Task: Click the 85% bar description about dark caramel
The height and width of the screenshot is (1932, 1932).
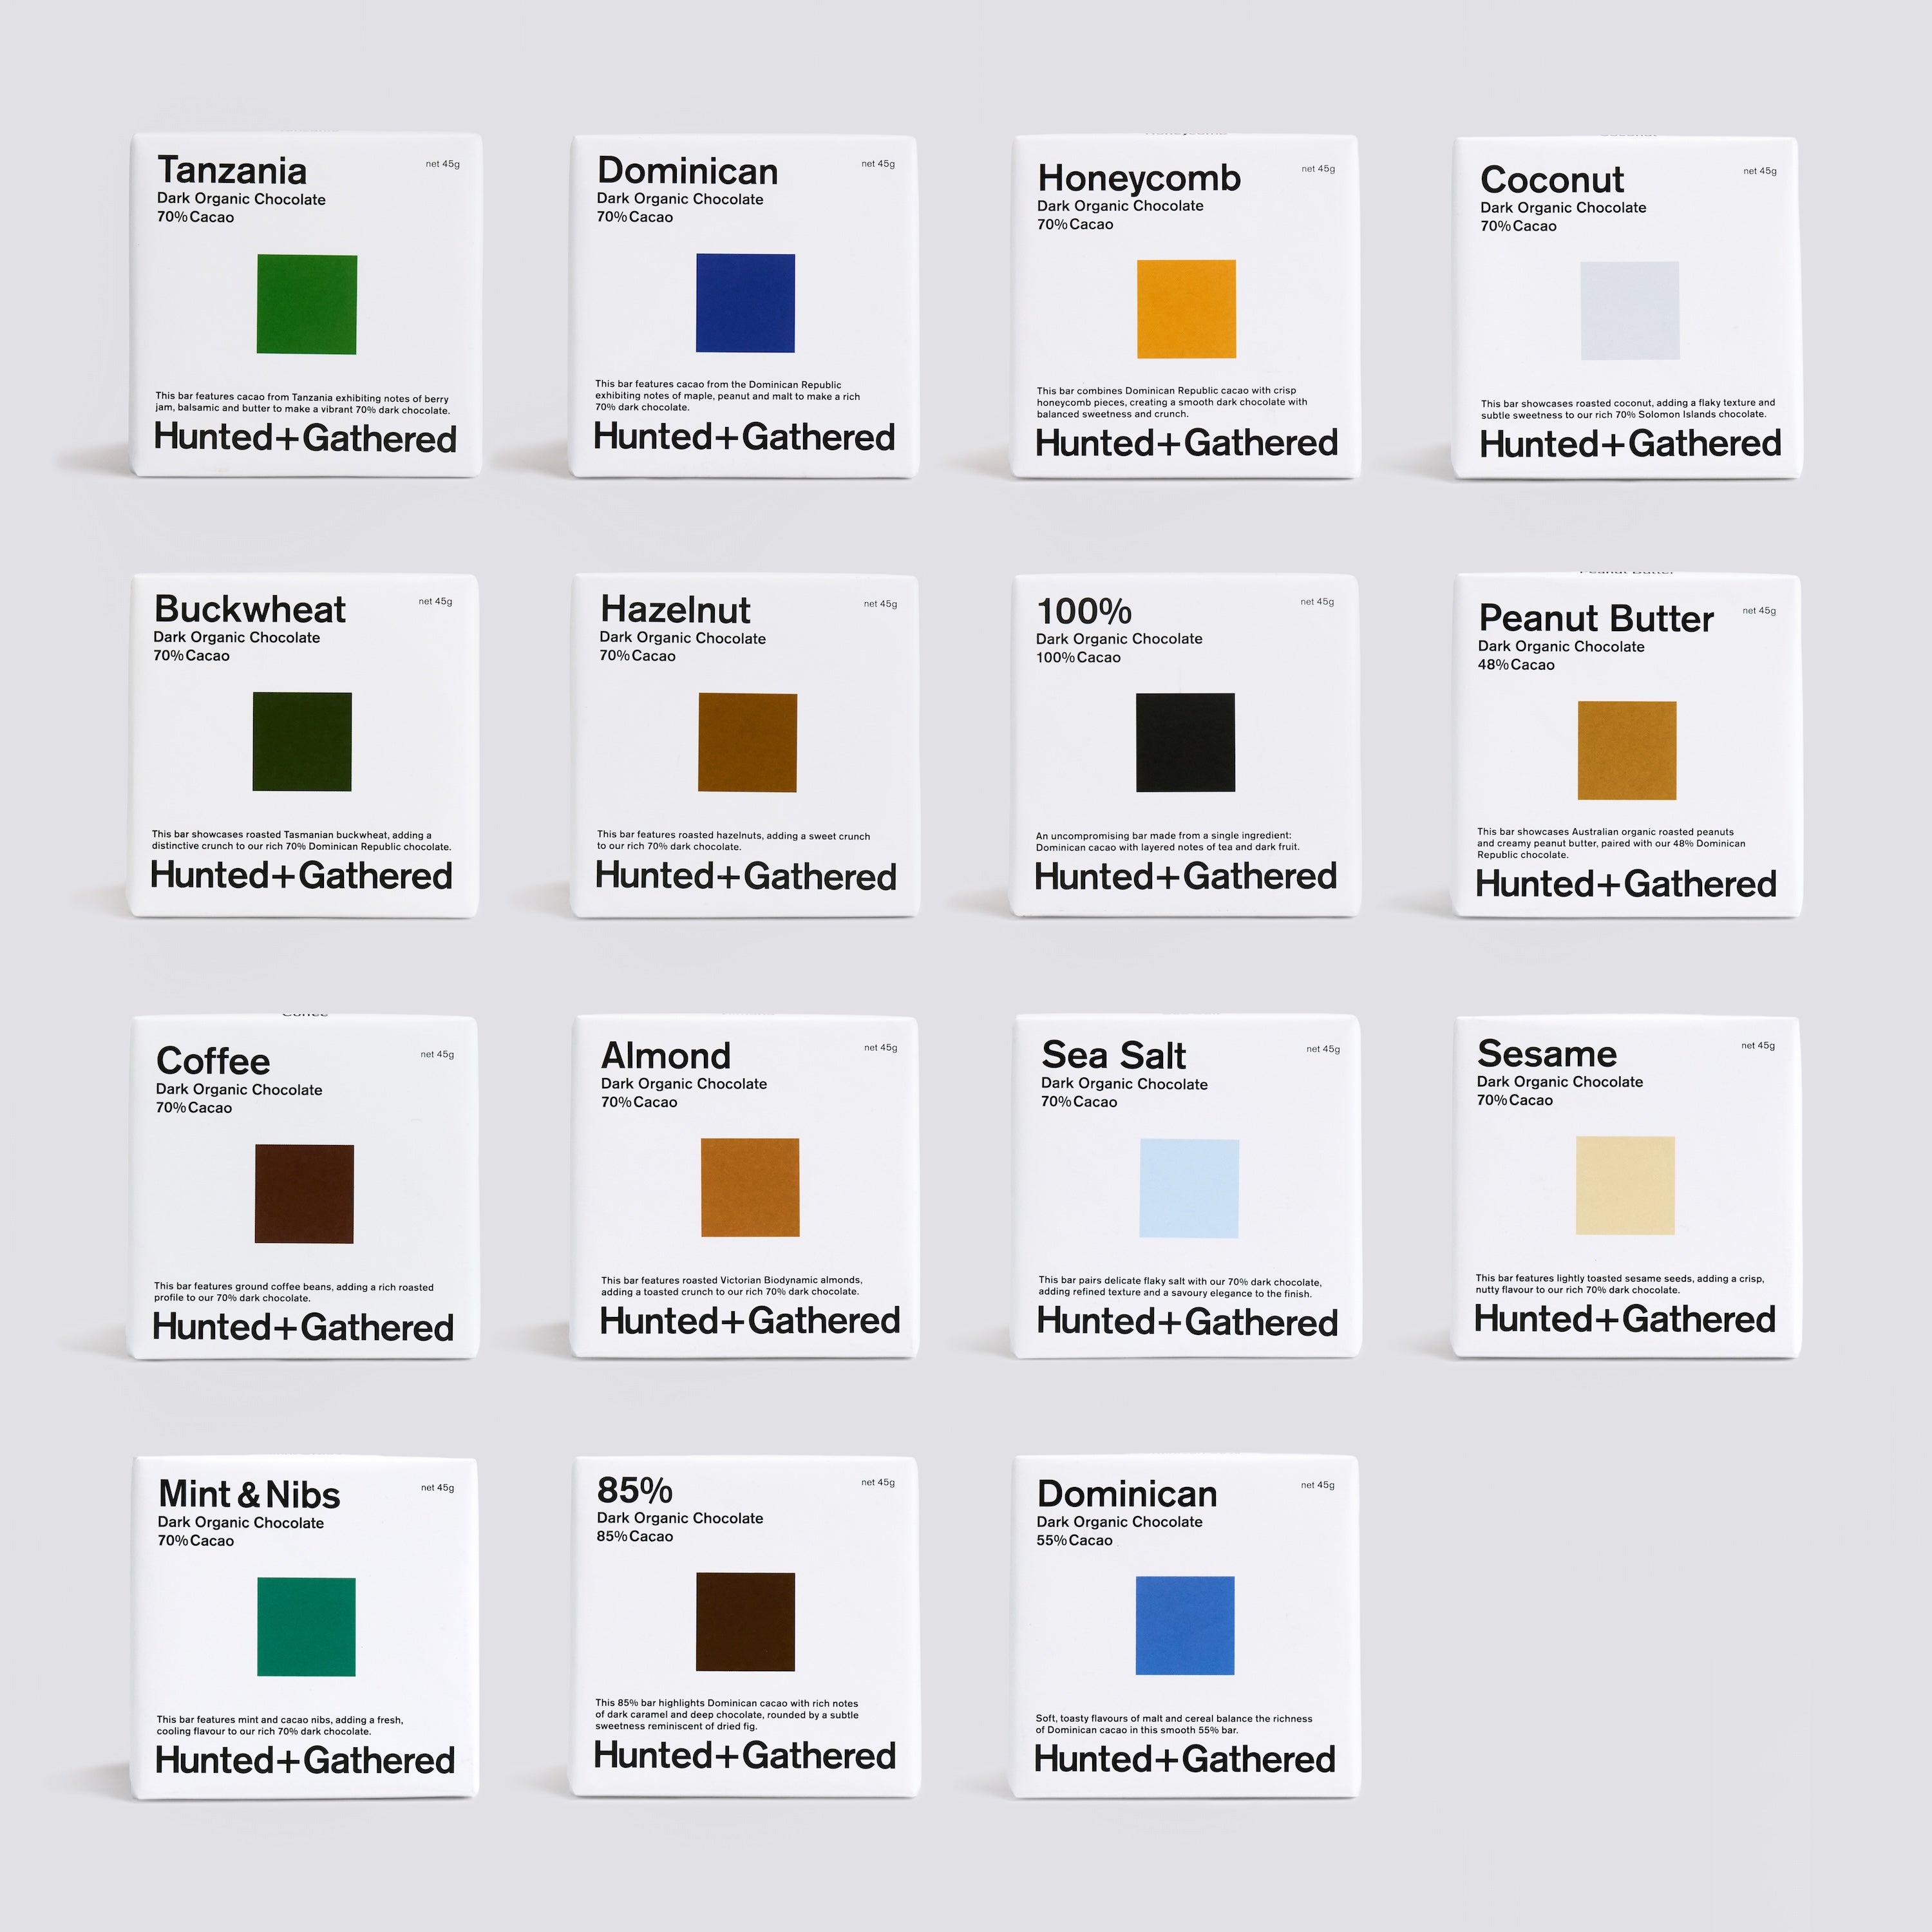Action: click(727, 1714)
